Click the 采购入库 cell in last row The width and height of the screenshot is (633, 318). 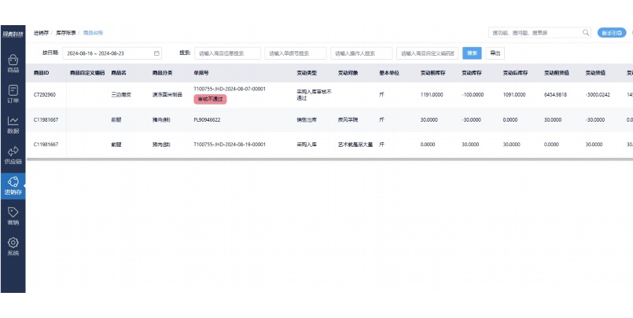(307, 144)
